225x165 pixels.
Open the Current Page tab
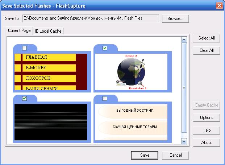click(19, 31)
